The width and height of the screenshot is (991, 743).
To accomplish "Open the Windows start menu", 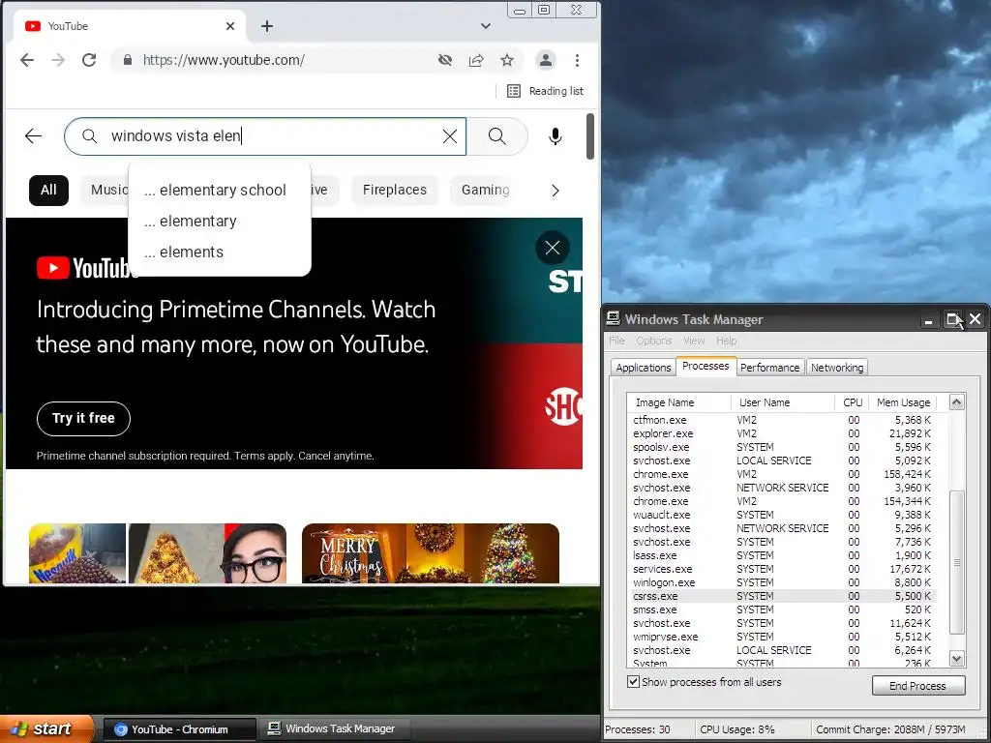I will point(45,729).
